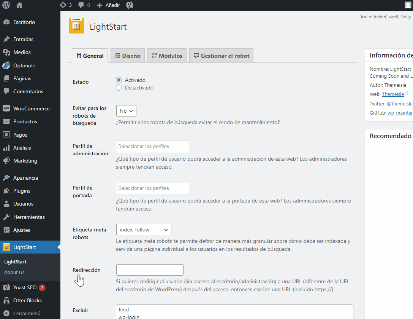Click the Comentarios bubble icon in sidebar
This screenshot has height=319, width=413.
6,91
